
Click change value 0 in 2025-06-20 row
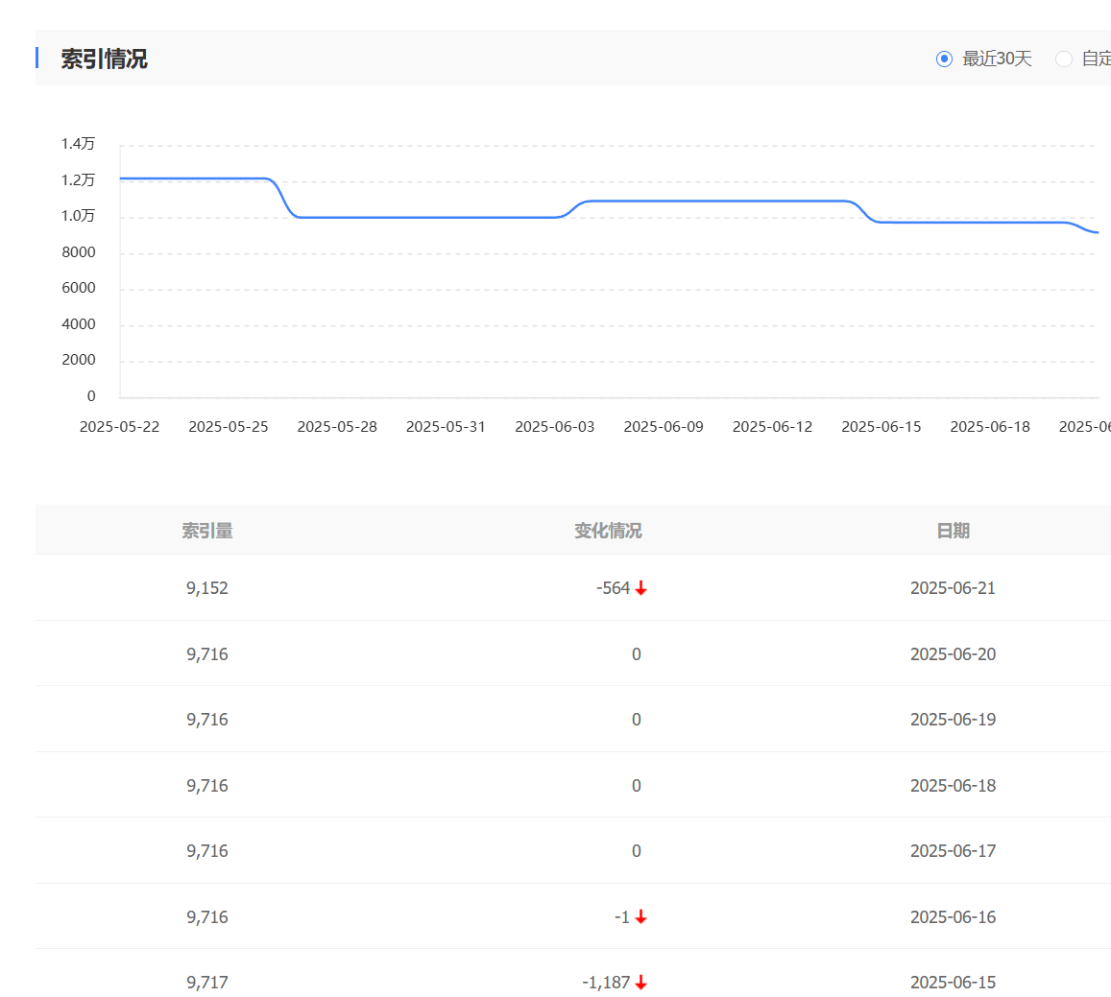(x=637, y=654)
